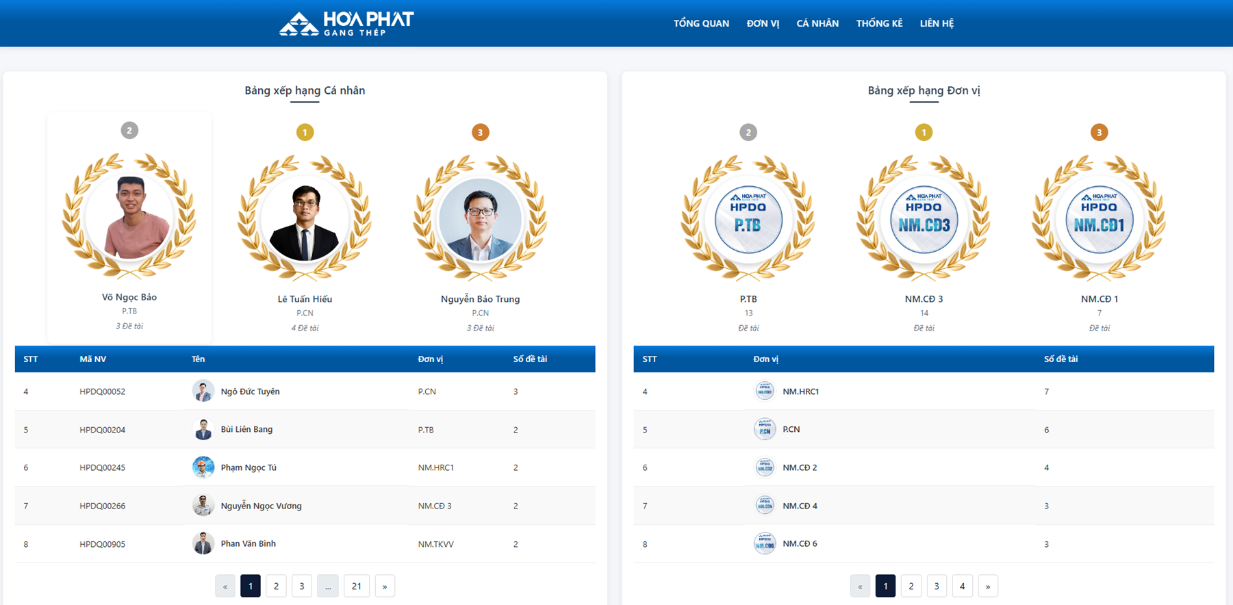
Task: Click Ngô Đức Tuyên's avatar in table
Action: 203,391
